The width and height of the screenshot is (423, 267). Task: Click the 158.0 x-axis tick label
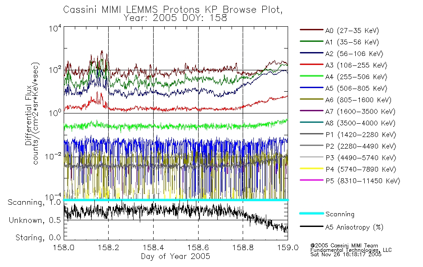point(64,247)
